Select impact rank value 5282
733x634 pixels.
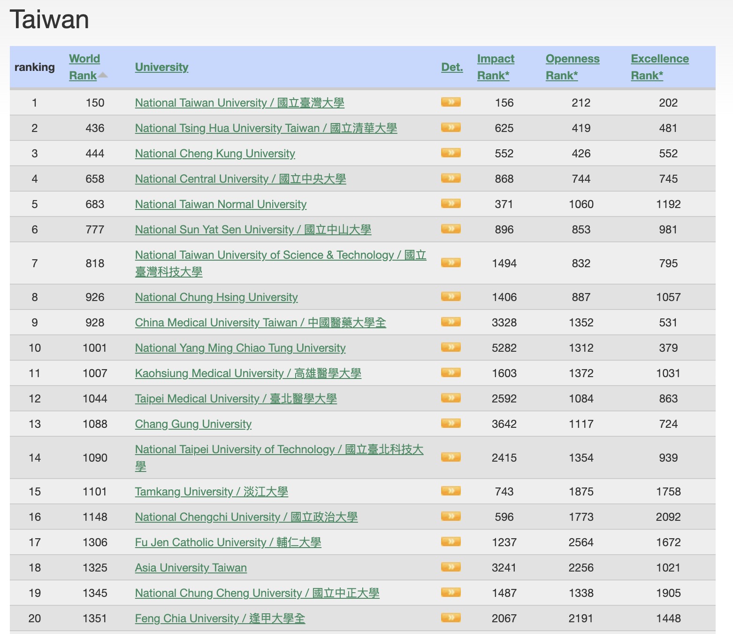pos(504,348)
